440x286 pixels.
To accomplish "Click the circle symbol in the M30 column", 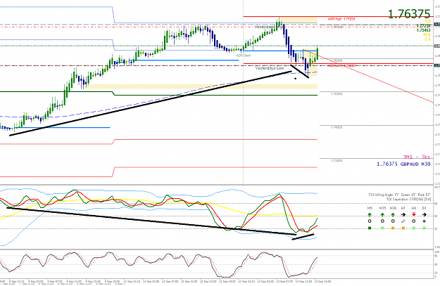I will pos(393,221).
